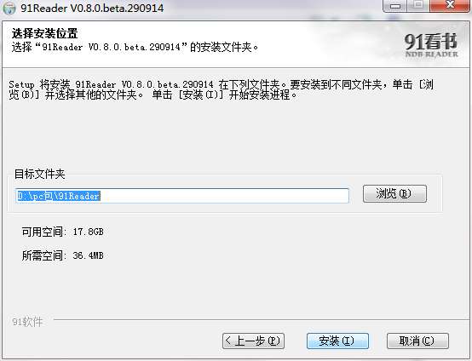Maximize the 91Reader setup window
The width and height of the screenshot is (472, 361).
[x=418, y=6]
